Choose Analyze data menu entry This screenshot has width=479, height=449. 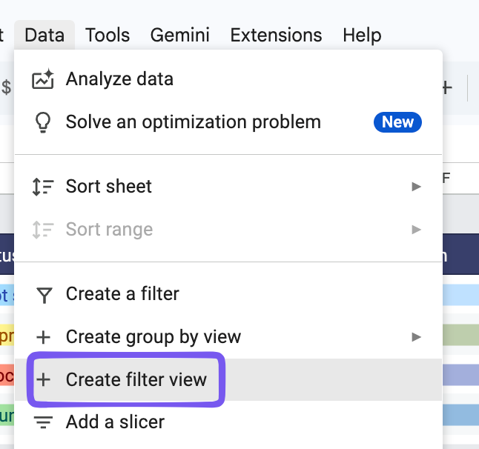(228, 79)
